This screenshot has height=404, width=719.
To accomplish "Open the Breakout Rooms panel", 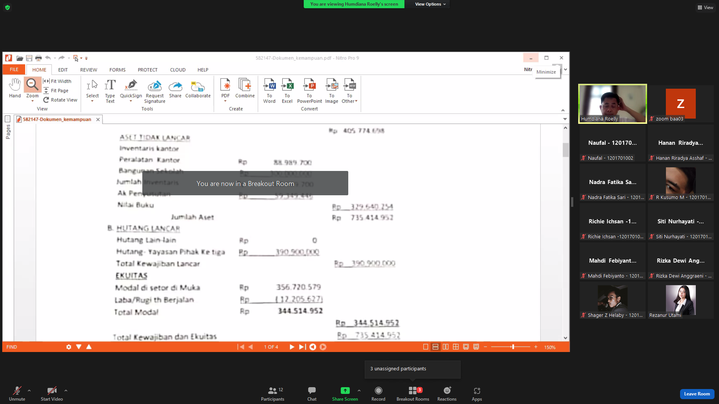I will (413, 394).
